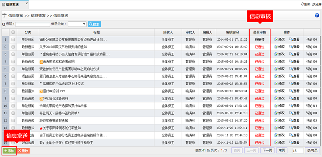This screenshot has width=322, height=157.
Task: Sort by the 编辑时间 column header
Action: pyautogui.click(x=233, y=32)
